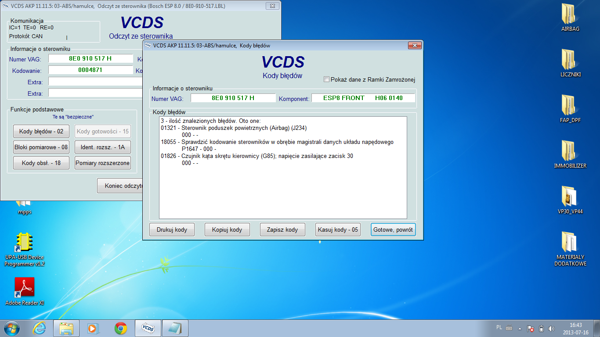
Task: Enable Pokaż dane z Ramki Zamrożonej checkbox
Action: [326, 79]
